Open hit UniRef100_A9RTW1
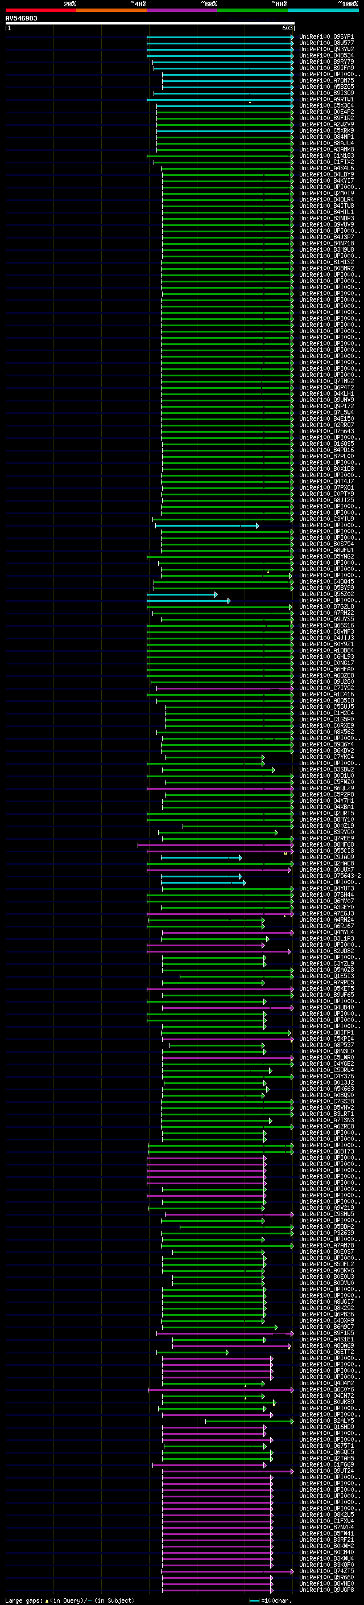Screen dimensions: 364x1605 pos(326,99)
